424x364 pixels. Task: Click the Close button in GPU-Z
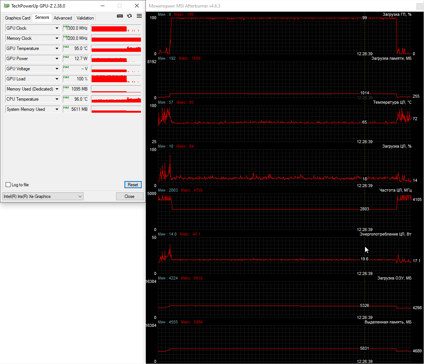pyautogui.click(x=130, y=196)
